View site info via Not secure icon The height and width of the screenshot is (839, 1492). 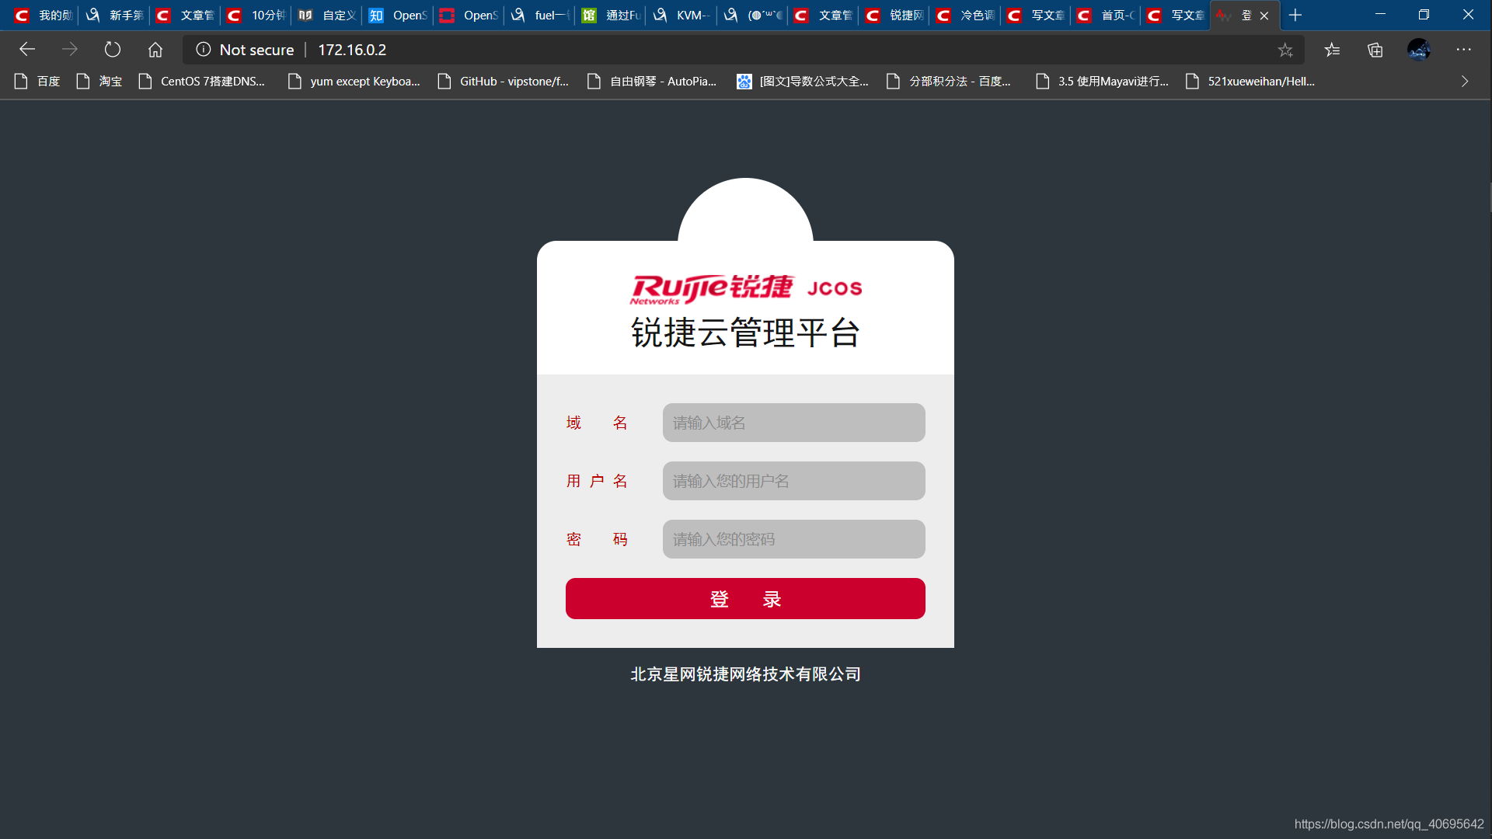204,50
